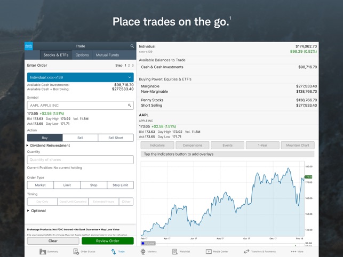The image size is (343, 257).
Task: Tap the More dots icon
Action: click(x=293, y=252)
